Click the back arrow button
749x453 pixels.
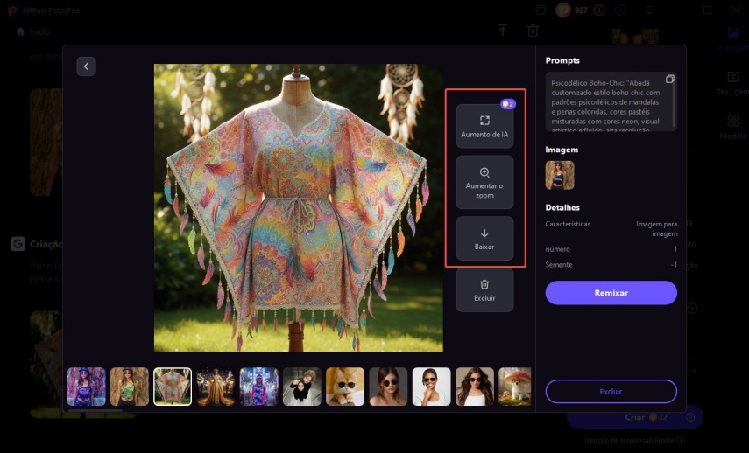(x=86, y=66)
